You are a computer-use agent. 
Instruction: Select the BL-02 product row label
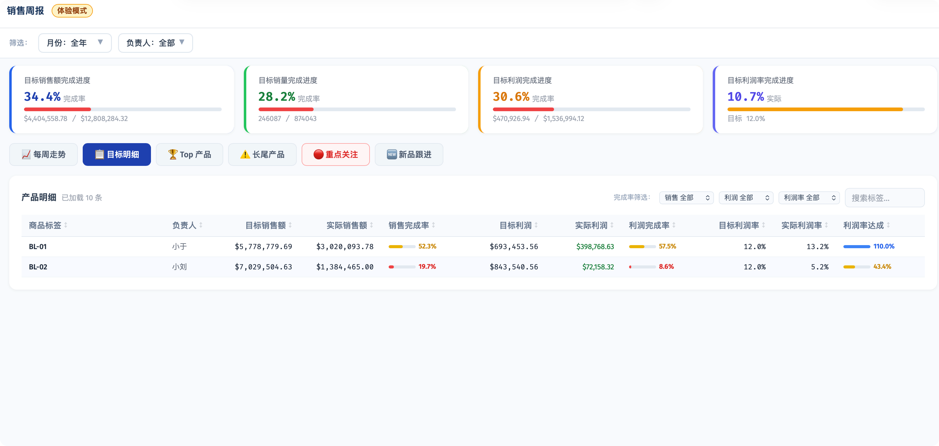[38, 267]
